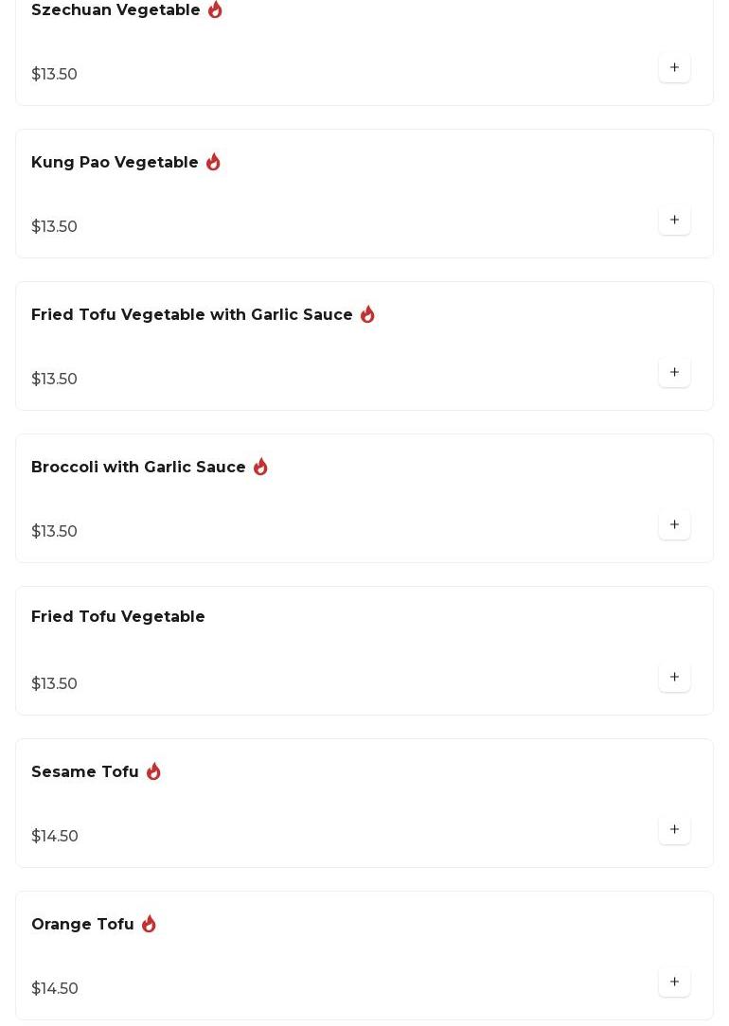Click plus button for plain Fried Tofu Vegetable
This screenshot has width=729, height=1026.
tap(674, 678)
